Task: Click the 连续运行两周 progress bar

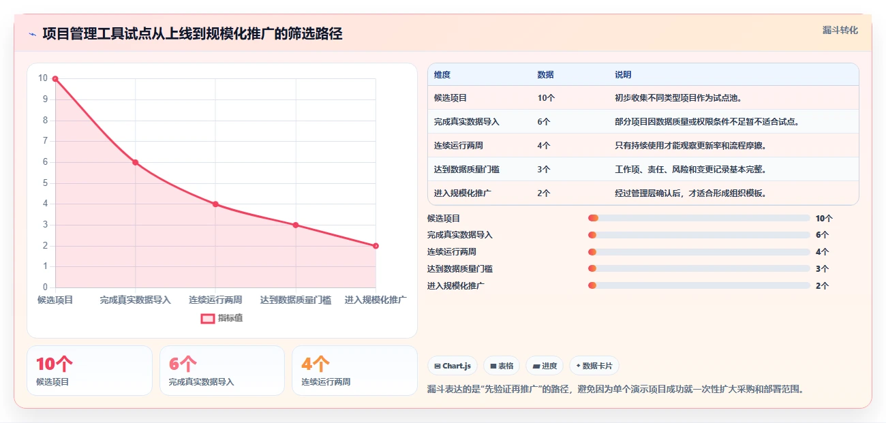Action: 699,252
